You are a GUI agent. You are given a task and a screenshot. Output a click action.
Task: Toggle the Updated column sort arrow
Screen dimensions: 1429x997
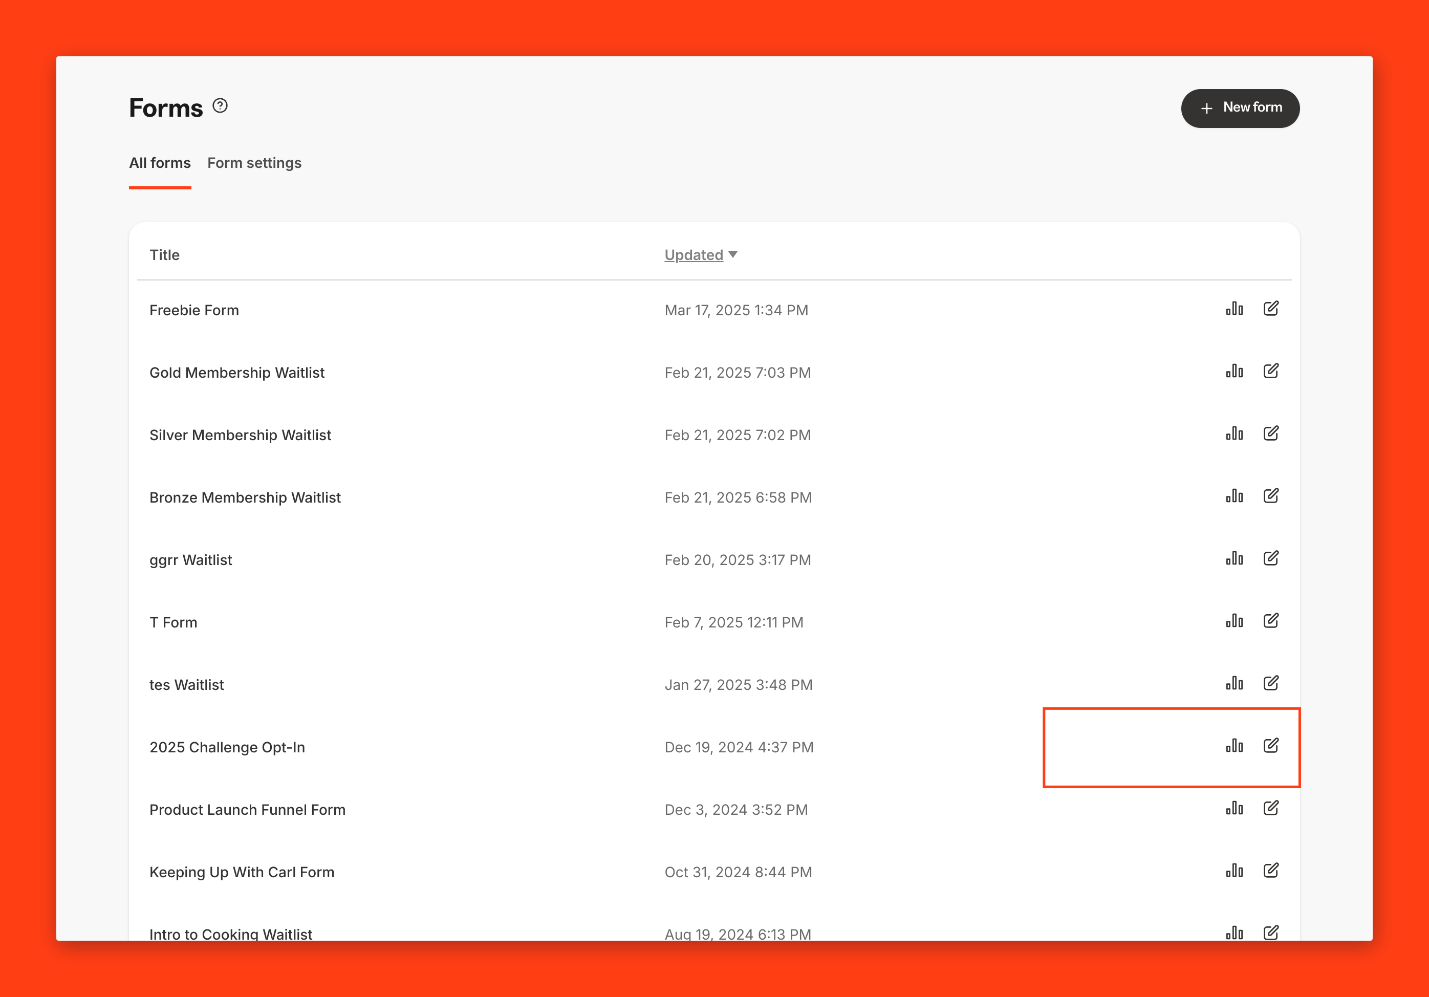(733, 254)
